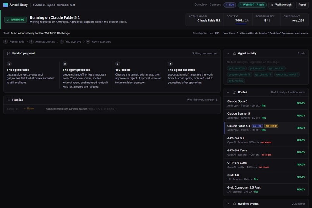
Task: Click the METERED badge on Claude Fable 5.1
Action: pos(271,126)
